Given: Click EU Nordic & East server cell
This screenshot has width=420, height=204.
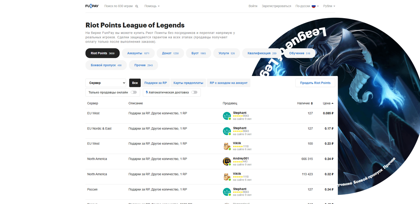Looking at the screenshot, I should pos(99,129).
